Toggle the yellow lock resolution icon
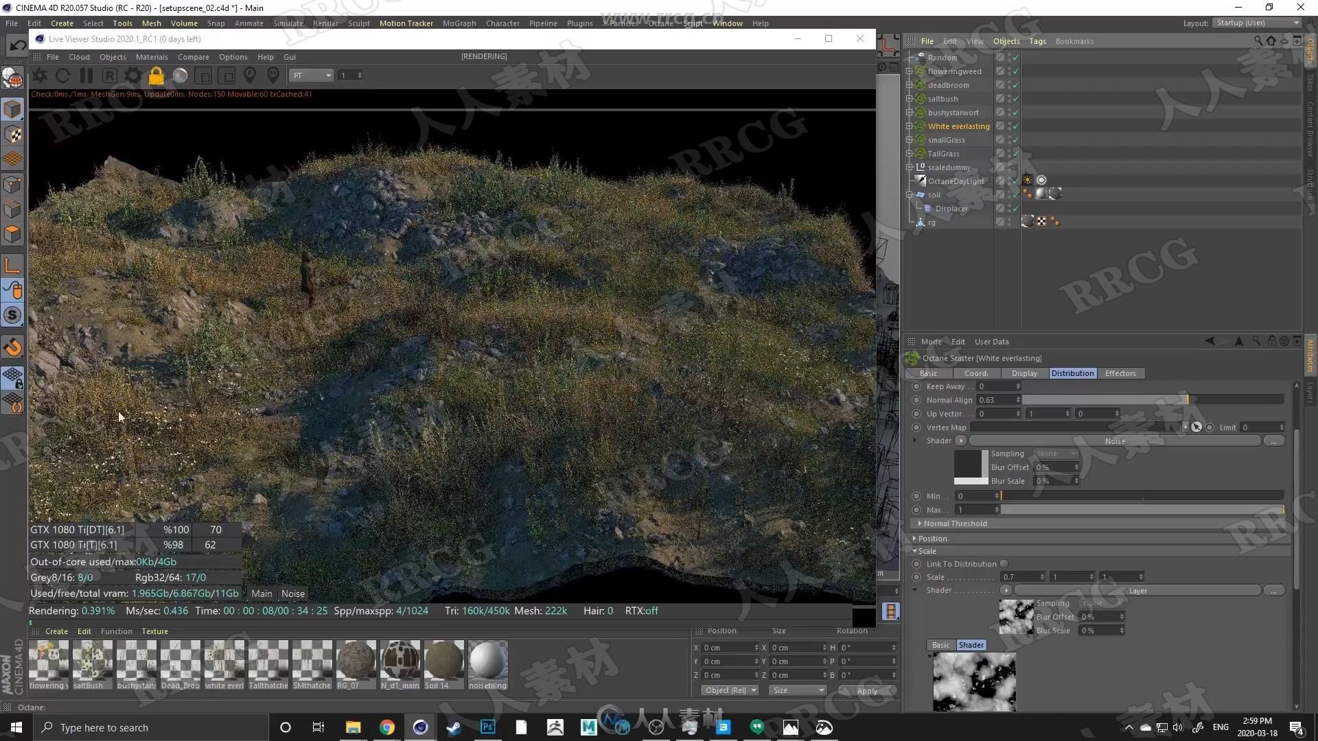 [157, 75]
